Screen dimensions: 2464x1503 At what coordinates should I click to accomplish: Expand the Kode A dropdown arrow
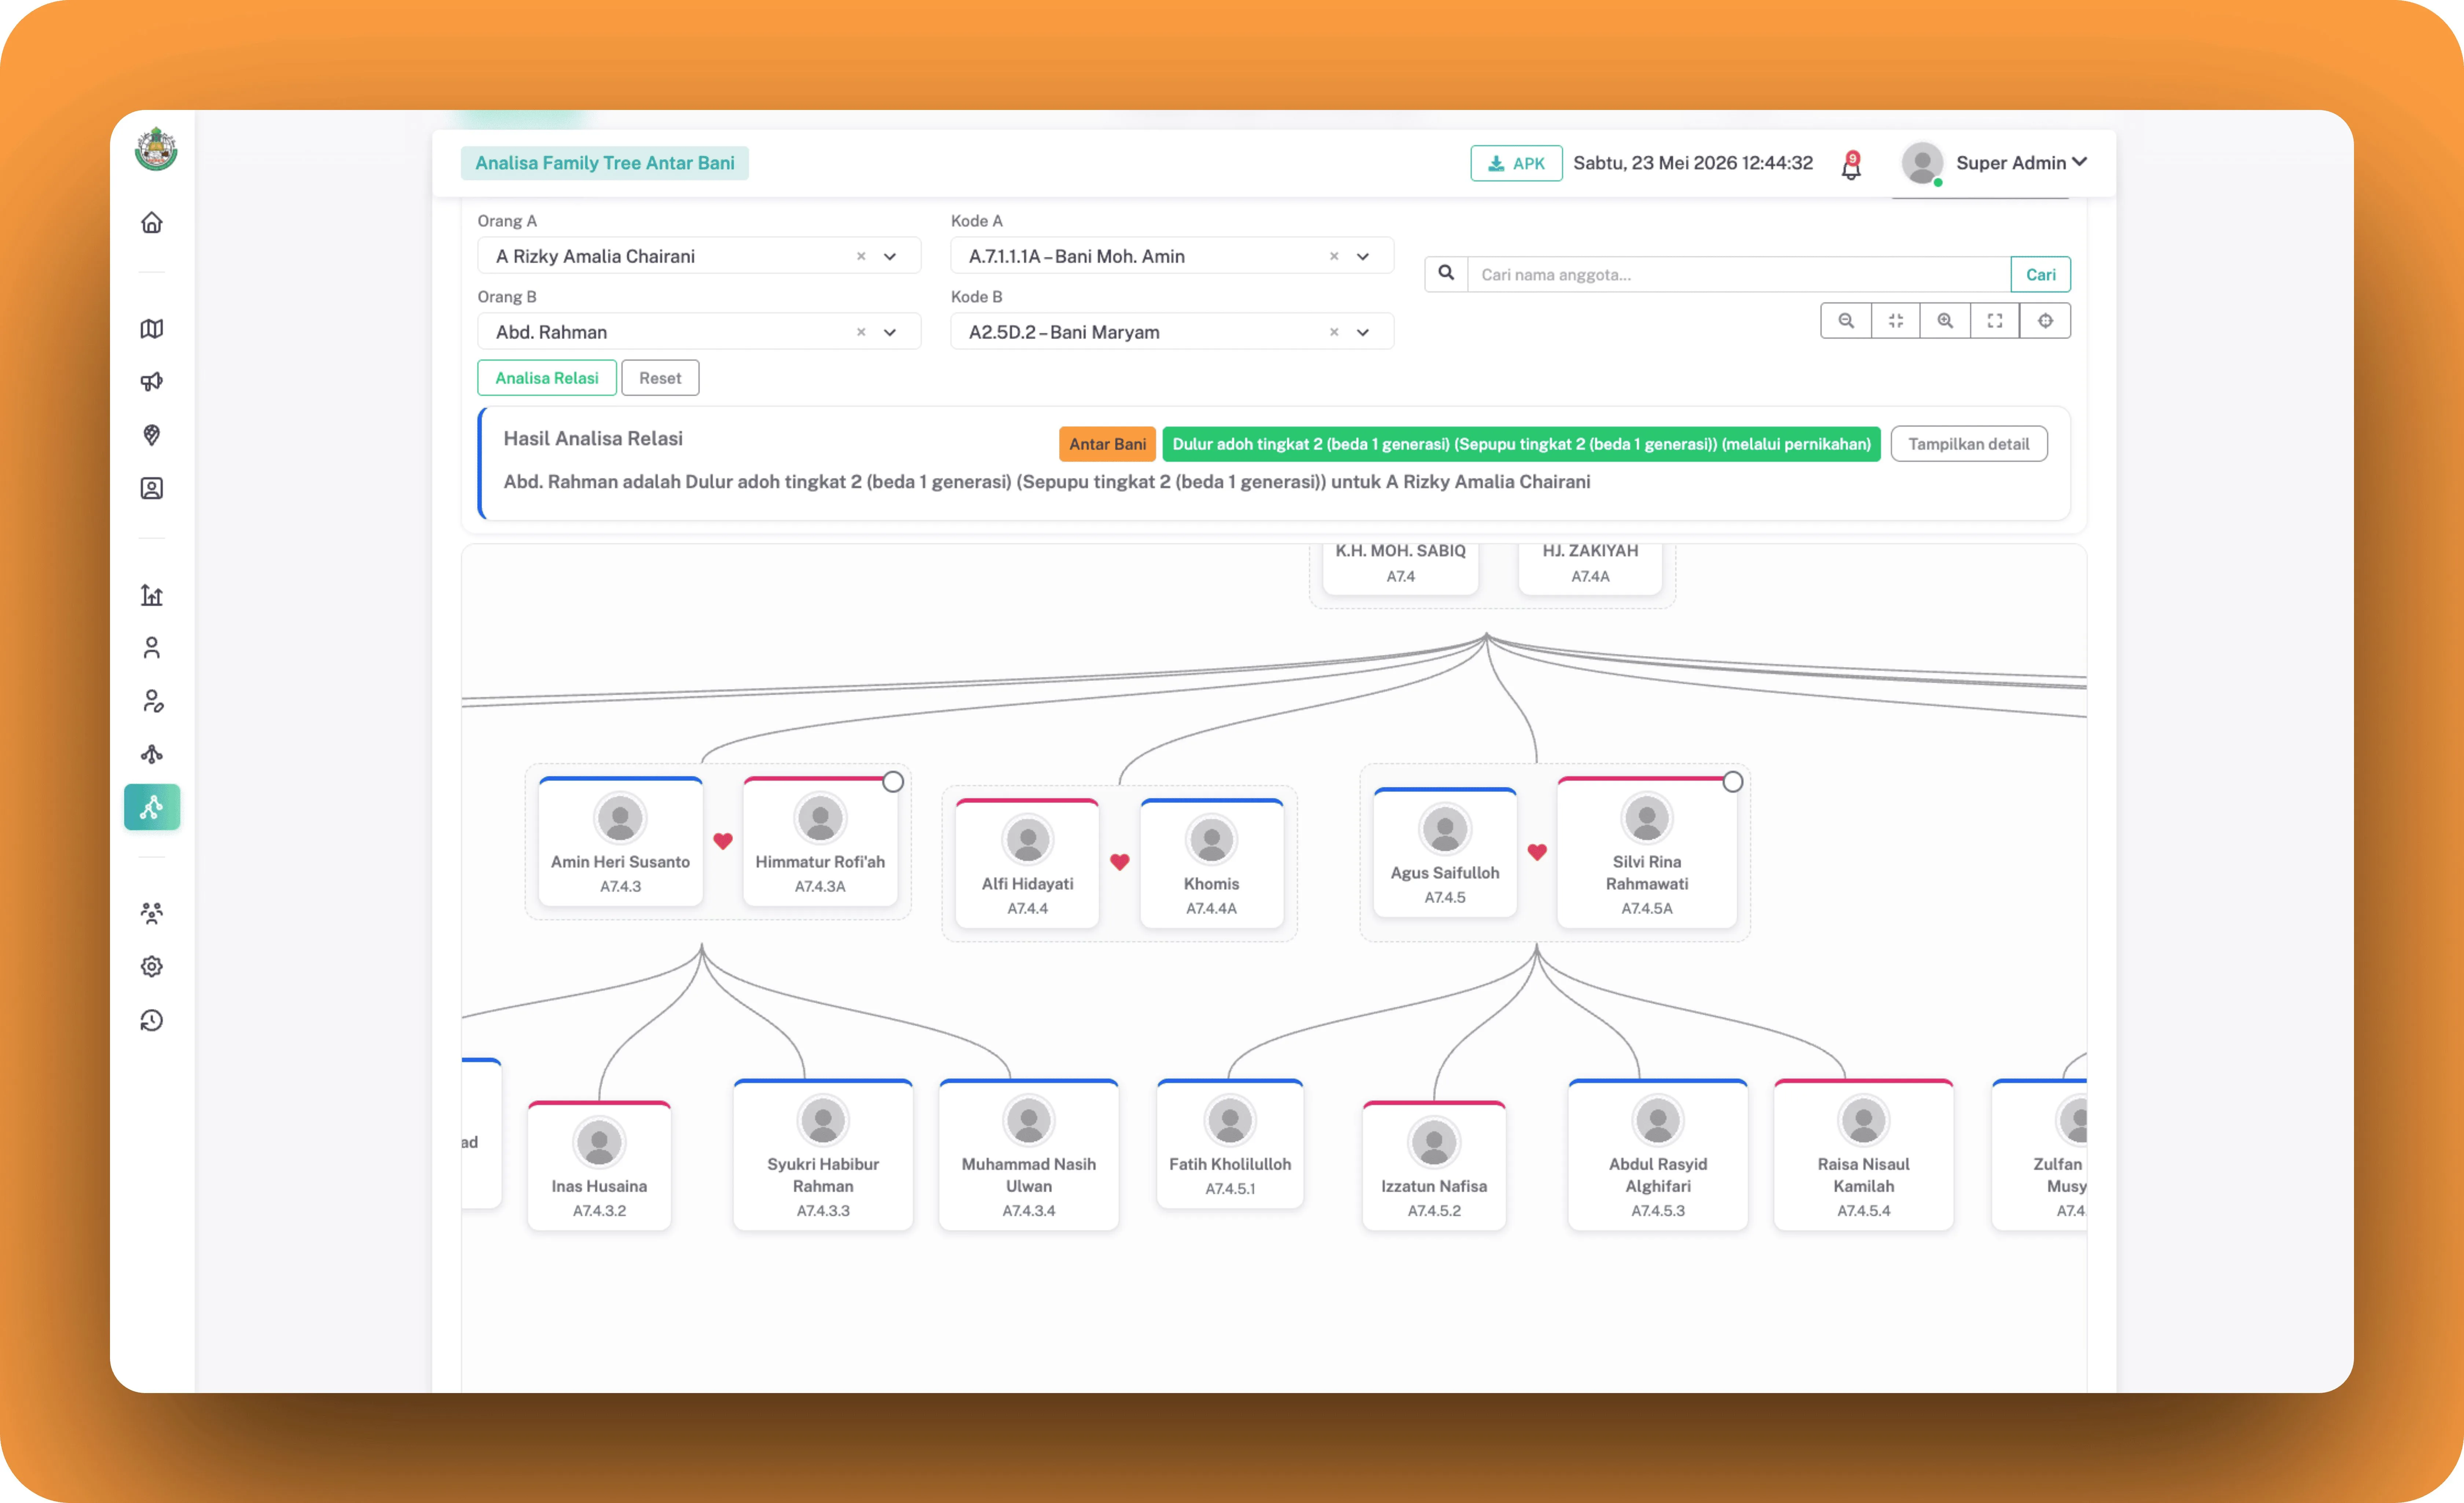[1363, 257]
